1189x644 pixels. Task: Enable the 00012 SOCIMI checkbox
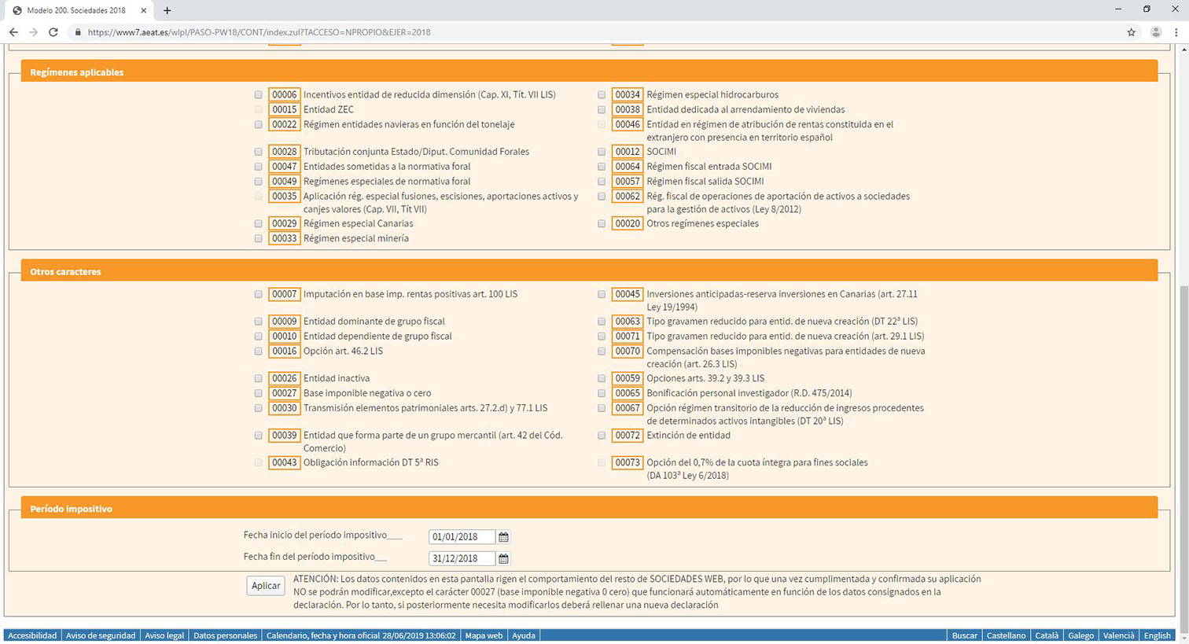coord(602,152)
